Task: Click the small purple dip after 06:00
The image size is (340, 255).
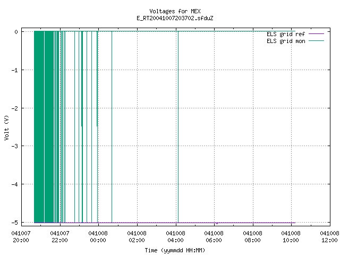Action: 217,223
